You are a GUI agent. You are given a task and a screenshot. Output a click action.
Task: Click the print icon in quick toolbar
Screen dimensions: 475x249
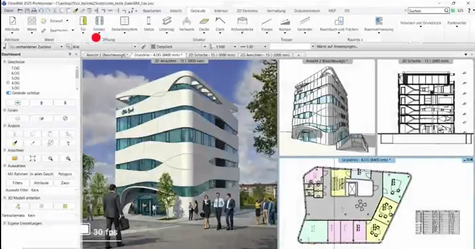[x=34, y=11]
